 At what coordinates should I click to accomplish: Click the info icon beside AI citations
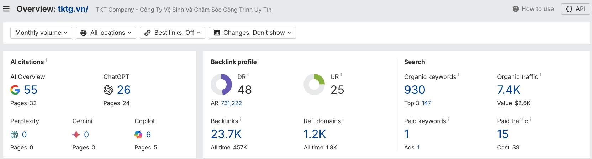pos(46,60)
